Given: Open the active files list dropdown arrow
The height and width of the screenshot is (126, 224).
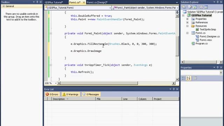Looking at the screenshot, I should coord(177,2).
